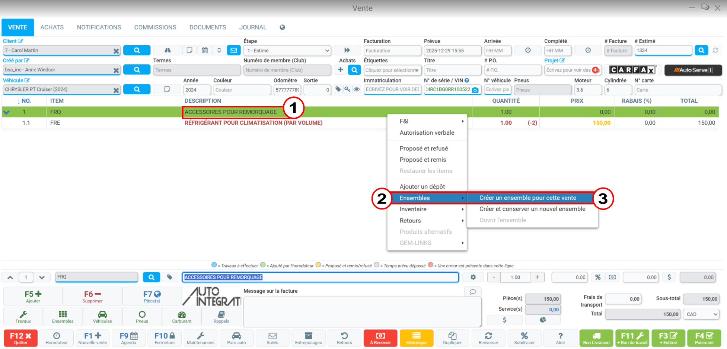
Task: Click the email envelope icon beside client
Action: click(233, 50)
